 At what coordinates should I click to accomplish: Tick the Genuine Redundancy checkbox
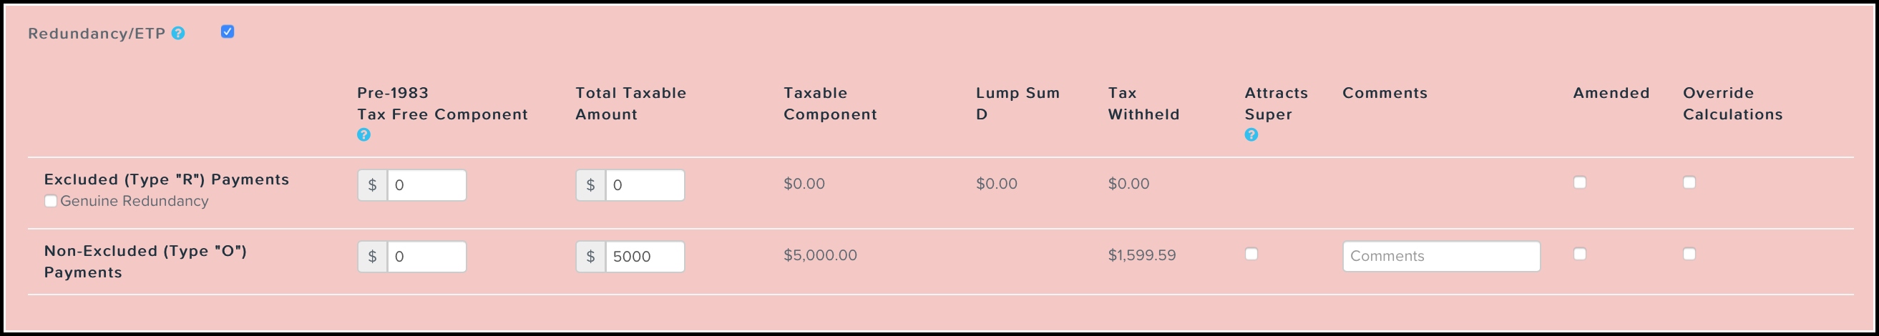pos(50,201)
